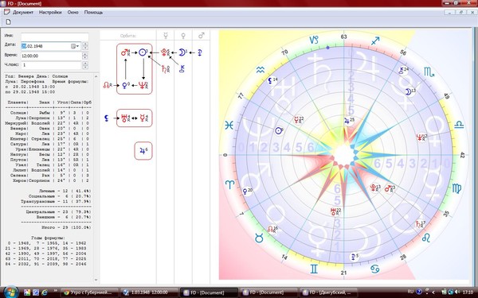Click the Sagittarius sign on the chart rim
Image resolution: width=478 pixels, height=298 pixels.
point(375,41)
